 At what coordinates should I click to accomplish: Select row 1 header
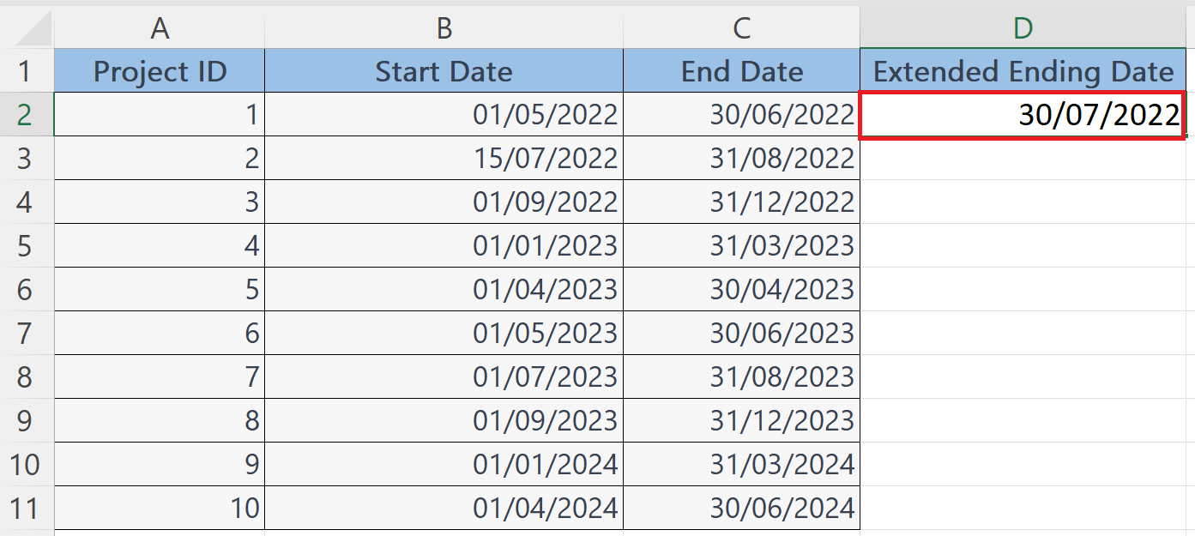pyautogui.click(x=27, y=71)
